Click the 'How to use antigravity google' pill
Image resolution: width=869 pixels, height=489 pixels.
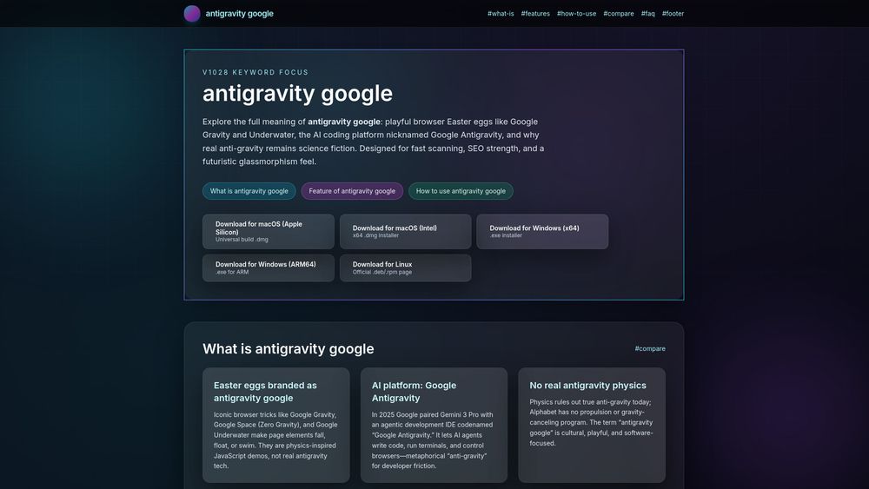click(461, 191)
